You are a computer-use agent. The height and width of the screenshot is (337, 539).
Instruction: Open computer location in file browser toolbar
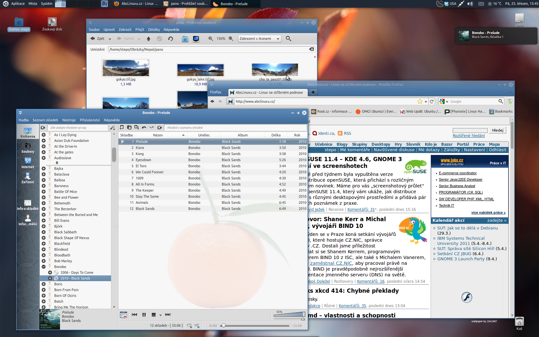(196, 39)
